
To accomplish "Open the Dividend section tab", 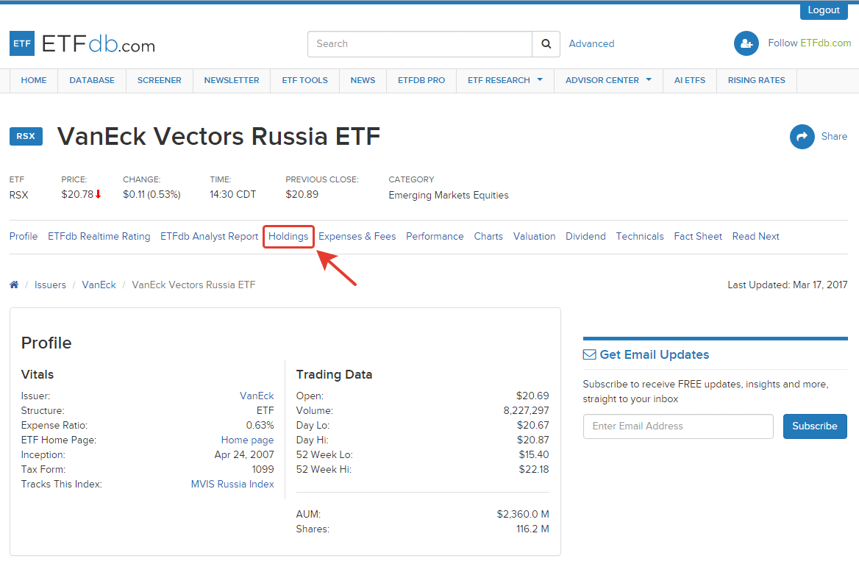I will coord(585,236).
